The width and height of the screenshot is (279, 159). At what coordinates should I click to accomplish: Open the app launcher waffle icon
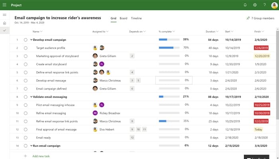(4, 5)
